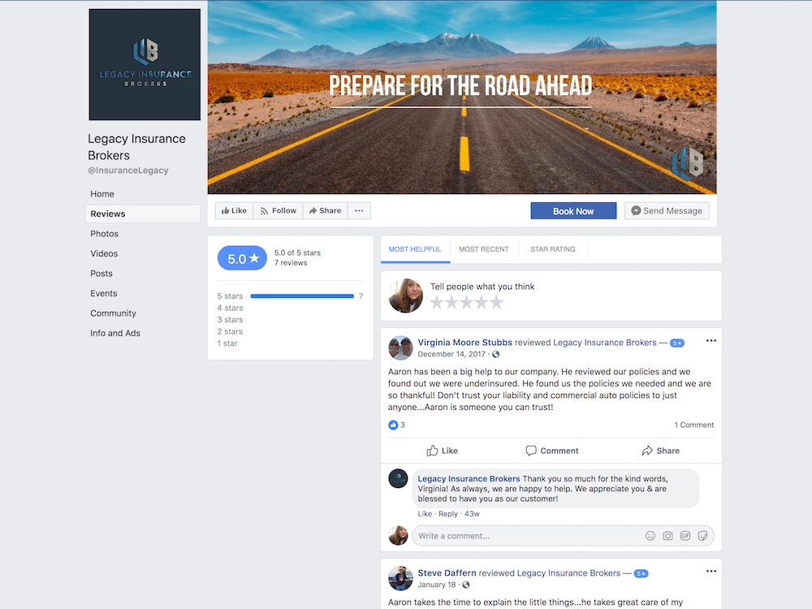Click the Prepare for the Road Ahead cover photo

click(x=462, y=97)
